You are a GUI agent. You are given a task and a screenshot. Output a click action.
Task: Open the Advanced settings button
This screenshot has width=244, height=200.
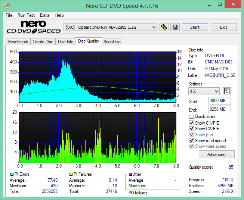click(x=216, y=154)
